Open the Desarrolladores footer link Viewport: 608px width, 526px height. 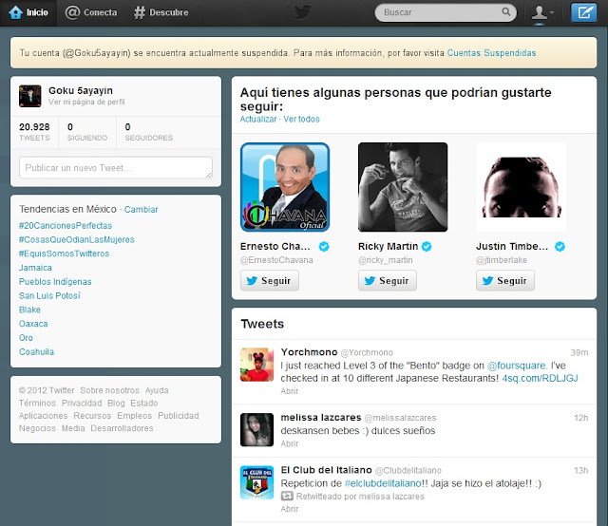coord(122,428)
